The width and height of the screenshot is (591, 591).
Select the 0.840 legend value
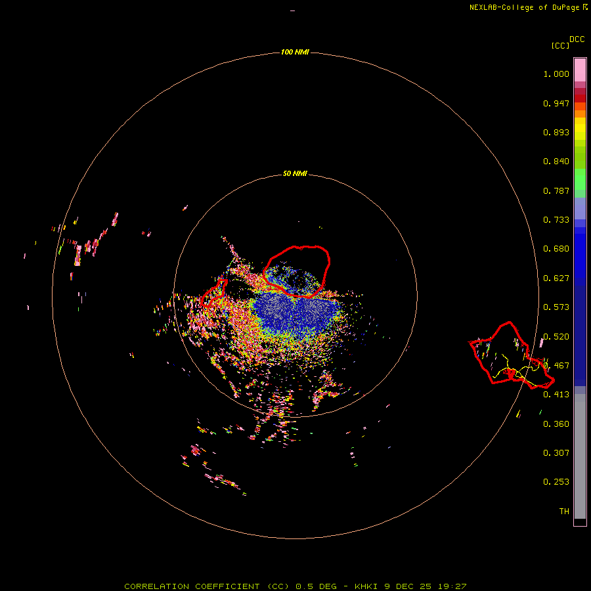(x=556, y=162)
